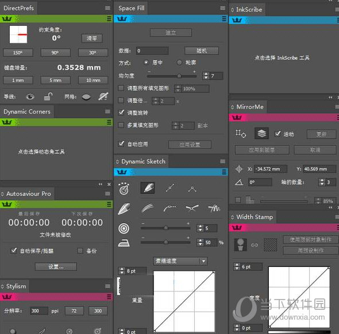Viewport: 339px width, 334px height.
Task: Click the large pen nib icon in Dynamic Sketch
Action: click(124, 208)
